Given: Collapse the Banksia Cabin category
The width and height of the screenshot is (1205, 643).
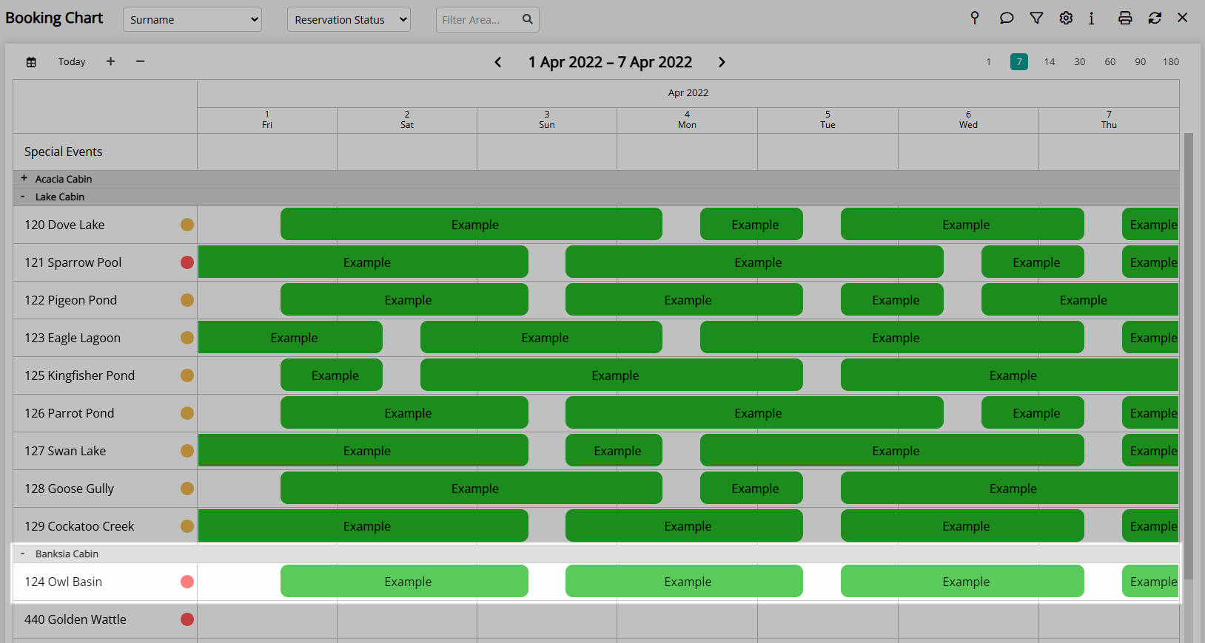Looking at the screenshot, I should (23, 554).
